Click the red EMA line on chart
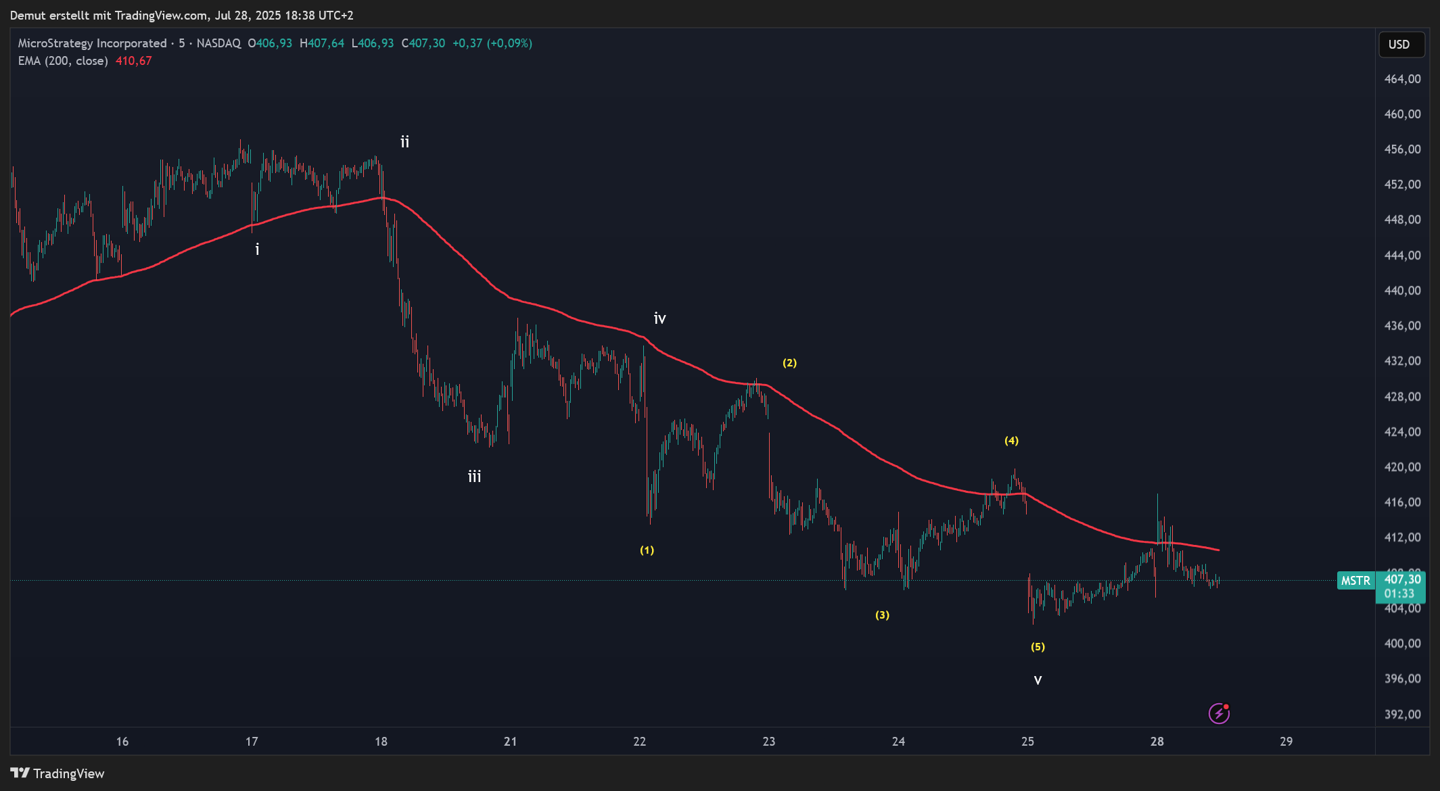The height and width of the screenshot is (791, 1440). (x=879, y=458)
